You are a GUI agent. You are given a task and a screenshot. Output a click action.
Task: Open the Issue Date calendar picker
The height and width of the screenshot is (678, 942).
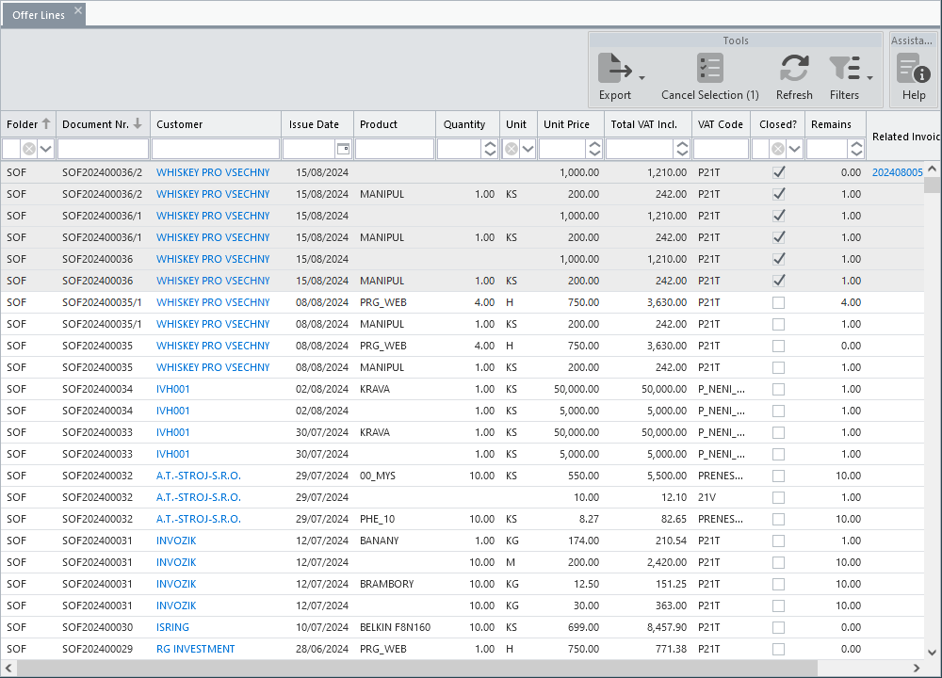[x=343, y=149]
